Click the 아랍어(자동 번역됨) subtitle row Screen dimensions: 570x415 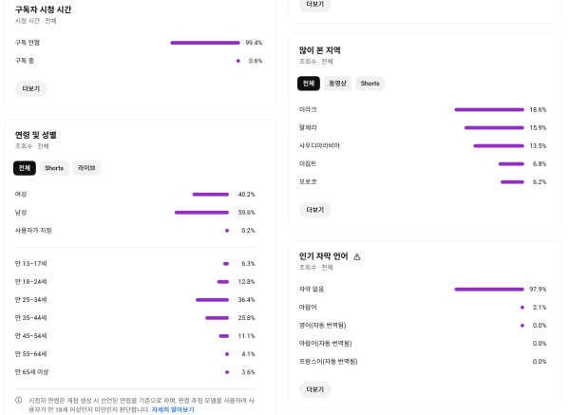423,344
